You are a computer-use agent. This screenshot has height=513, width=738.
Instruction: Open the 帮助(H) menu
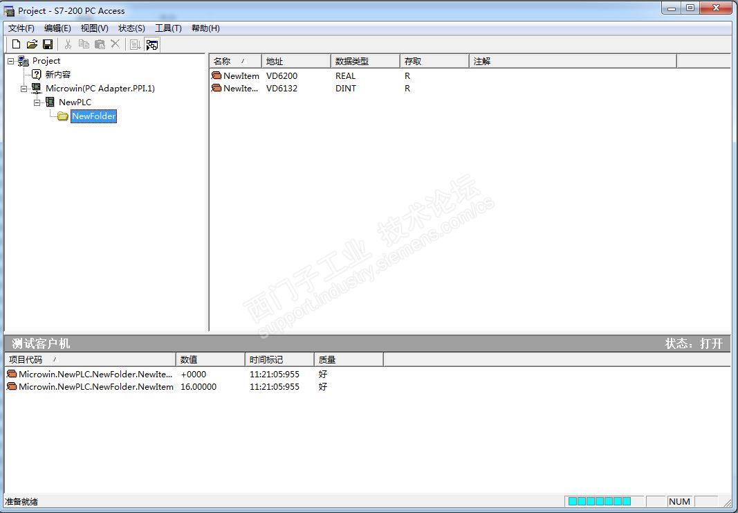click(205, 28)
